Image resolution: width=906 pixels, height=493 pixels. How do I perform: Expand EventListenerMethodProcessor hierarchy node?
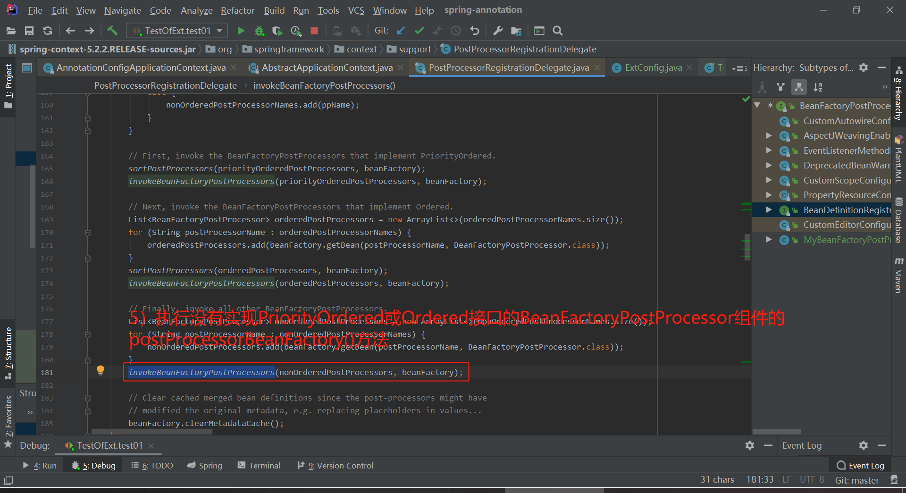769,150
